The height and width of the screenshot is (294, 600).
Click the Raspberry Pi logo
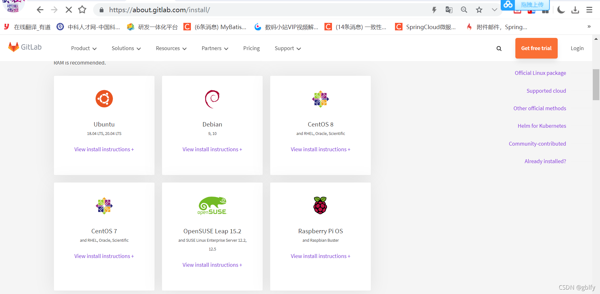pos(320,205)
